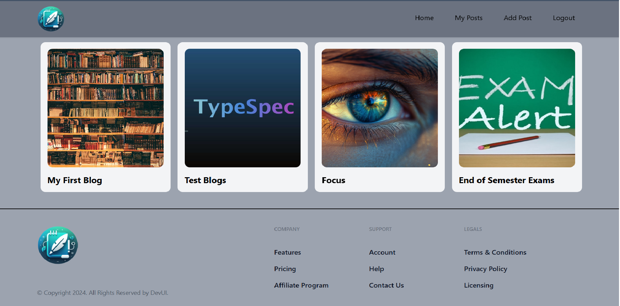Click Add Post in the navigation bar
This screenshot has height=306, width=620.
tap(517, 18)
